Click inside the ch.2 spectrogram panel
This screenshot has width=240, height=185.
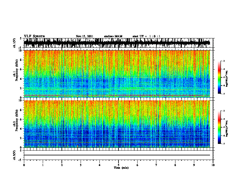coord(117,124)
